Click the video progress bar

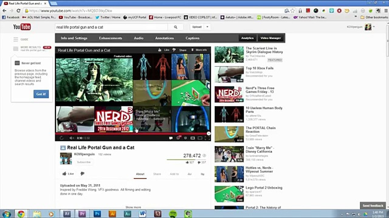(133, 133)
